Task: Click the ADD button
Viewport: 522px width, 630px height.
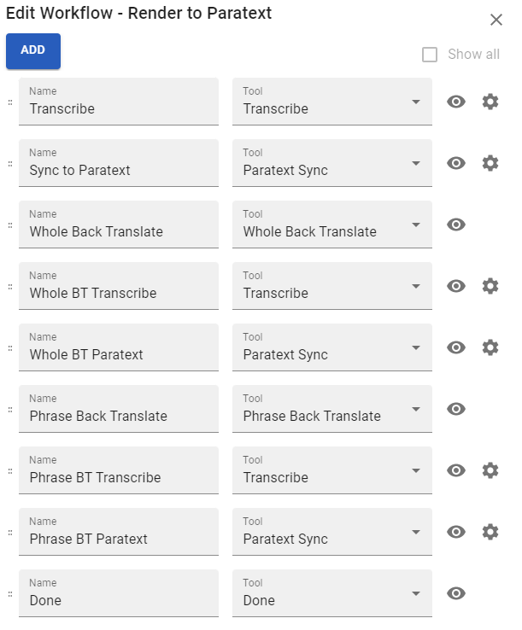Action: click(x=33, y=51)
